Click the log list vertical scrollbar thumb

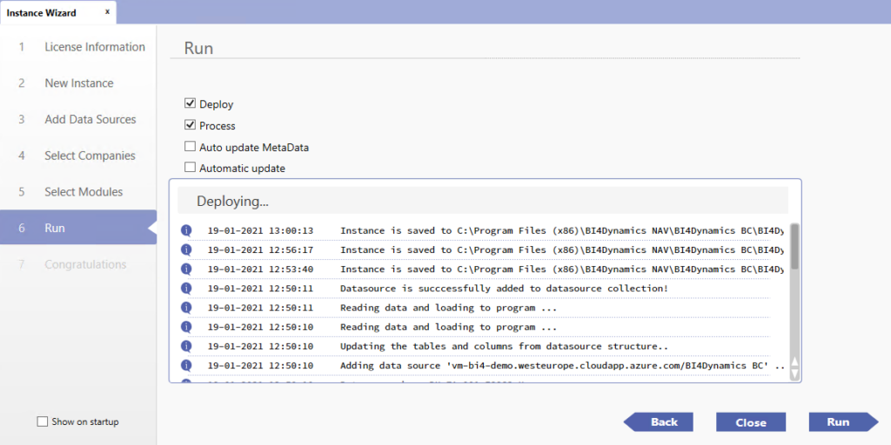[x=794, y=248]
